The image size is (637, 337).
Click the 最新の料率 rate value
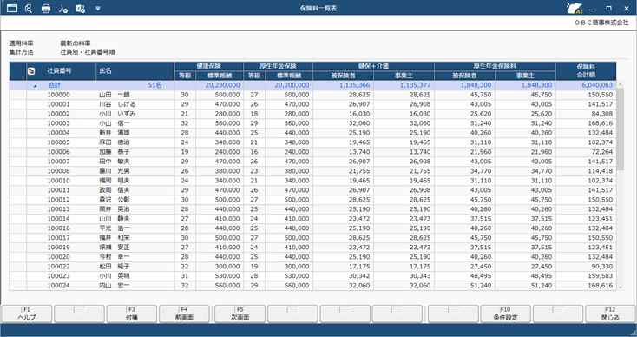(x=76, y=43)
